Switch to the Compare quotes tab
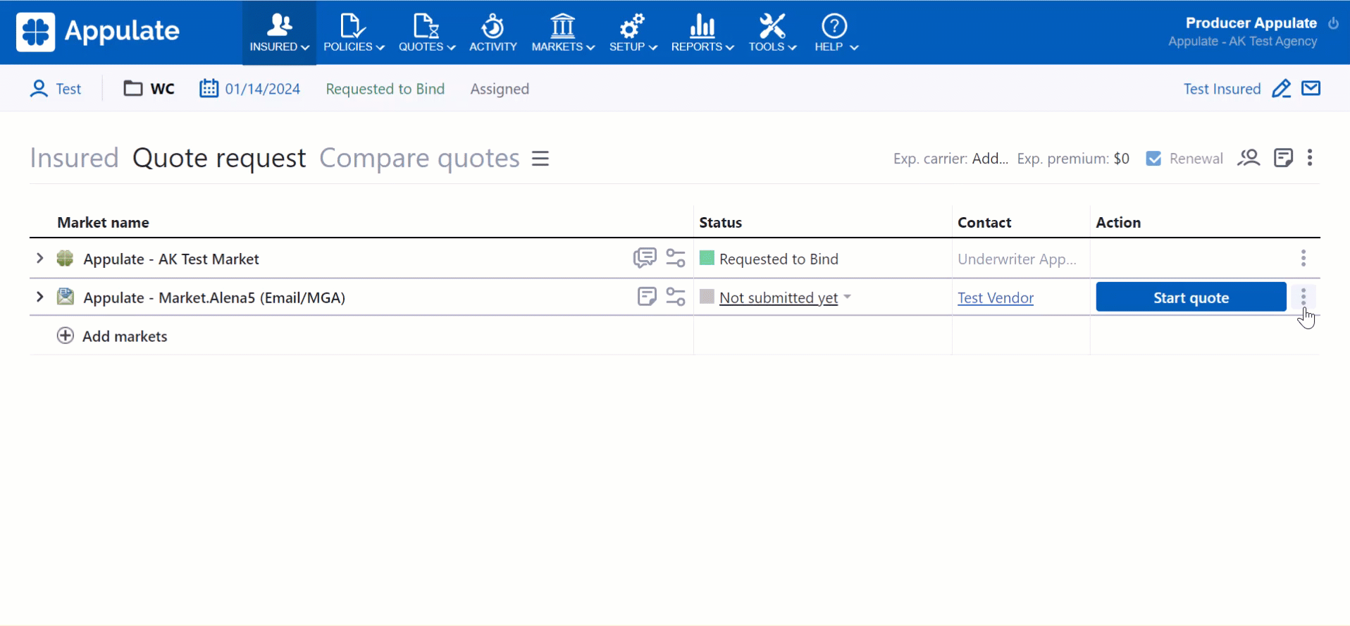This screenshot has height=626, width=1350. tap(419, 159)
